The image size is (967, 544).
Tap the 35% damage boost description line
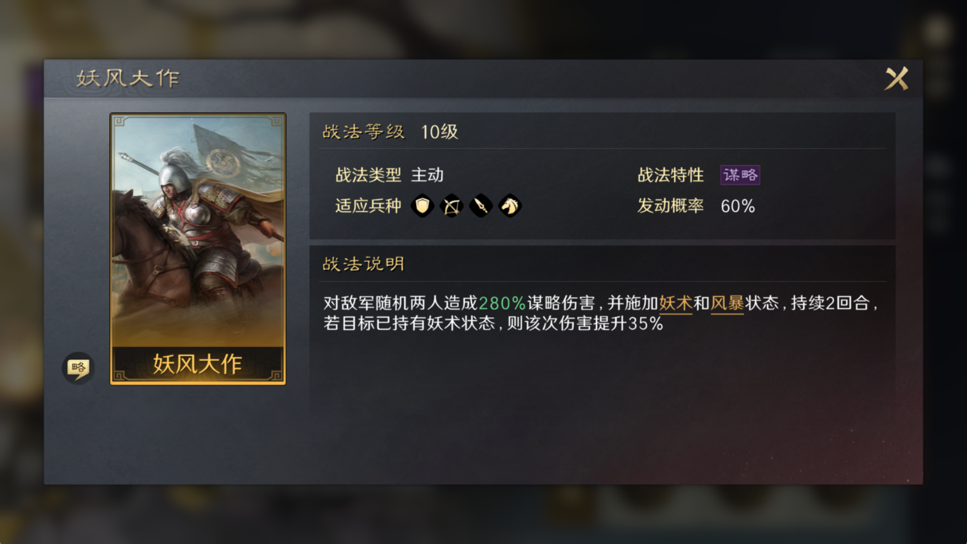click(x=493, y=323)
